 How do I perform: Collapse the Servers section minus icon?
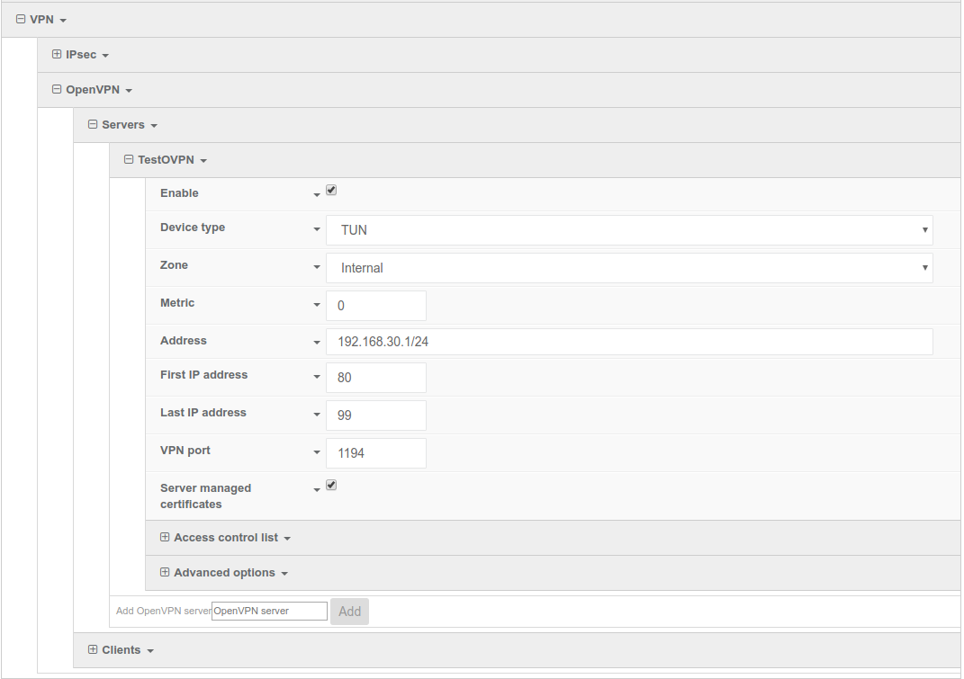click(x=93, y=124)
